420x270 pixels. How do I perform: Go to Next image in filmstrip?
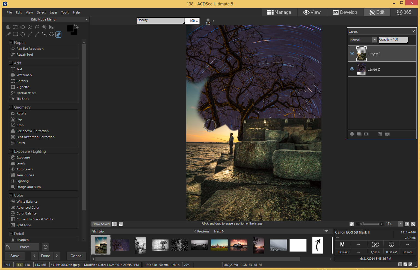(x=219, y=231)
